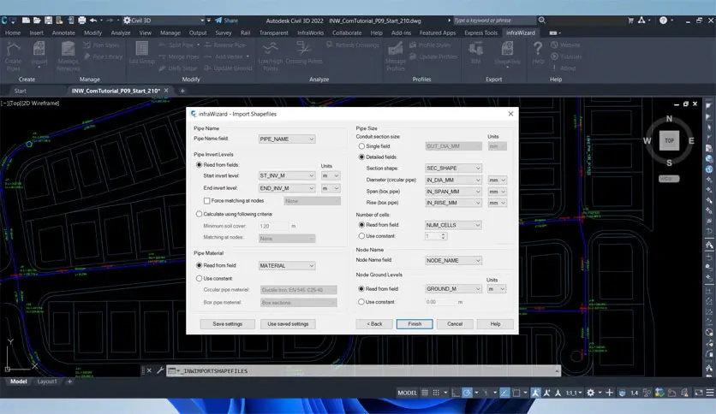Click the search magnifier icon in title bar
The height and width of the screenshot is (414, 716).
tap(541, 21)
